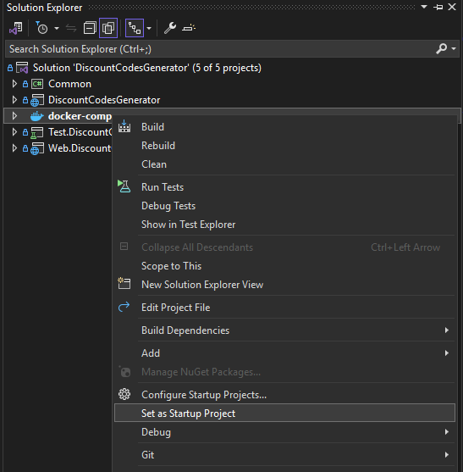Click the Docker whale icon
This screenshot has height=472, width=463.
point(37,116)
